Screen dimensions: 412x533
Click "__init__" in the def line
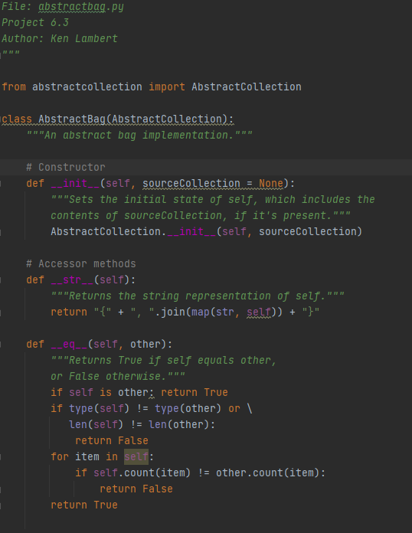[75, 183]
